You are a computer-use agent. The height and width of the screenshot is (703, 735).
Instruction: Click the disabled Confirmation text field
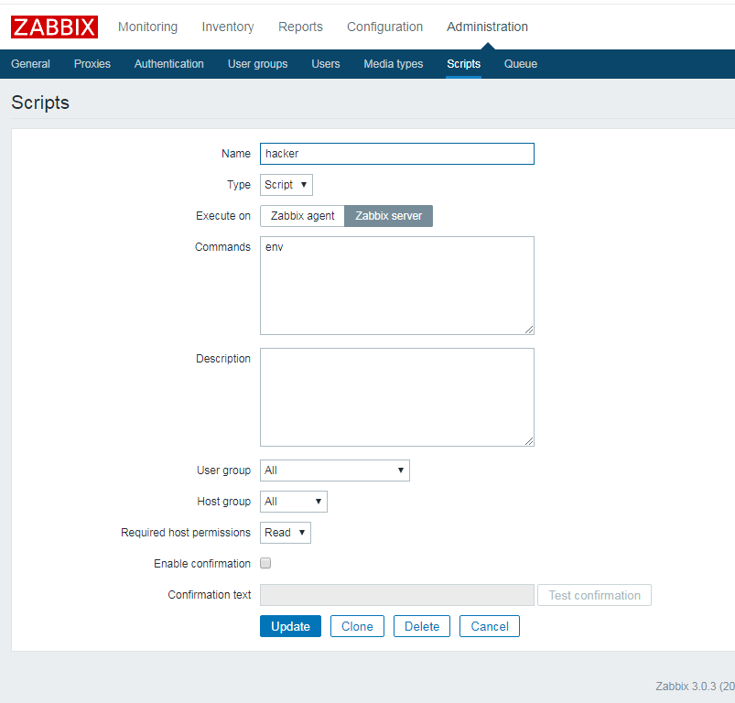click(397, 595)
